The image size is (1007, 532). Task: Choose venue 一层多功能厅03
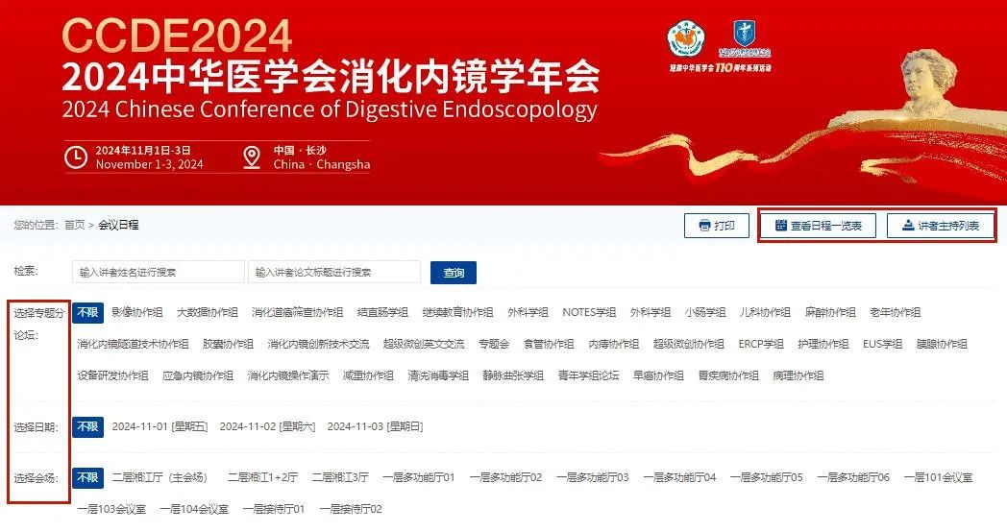click(x=592, y=477)
